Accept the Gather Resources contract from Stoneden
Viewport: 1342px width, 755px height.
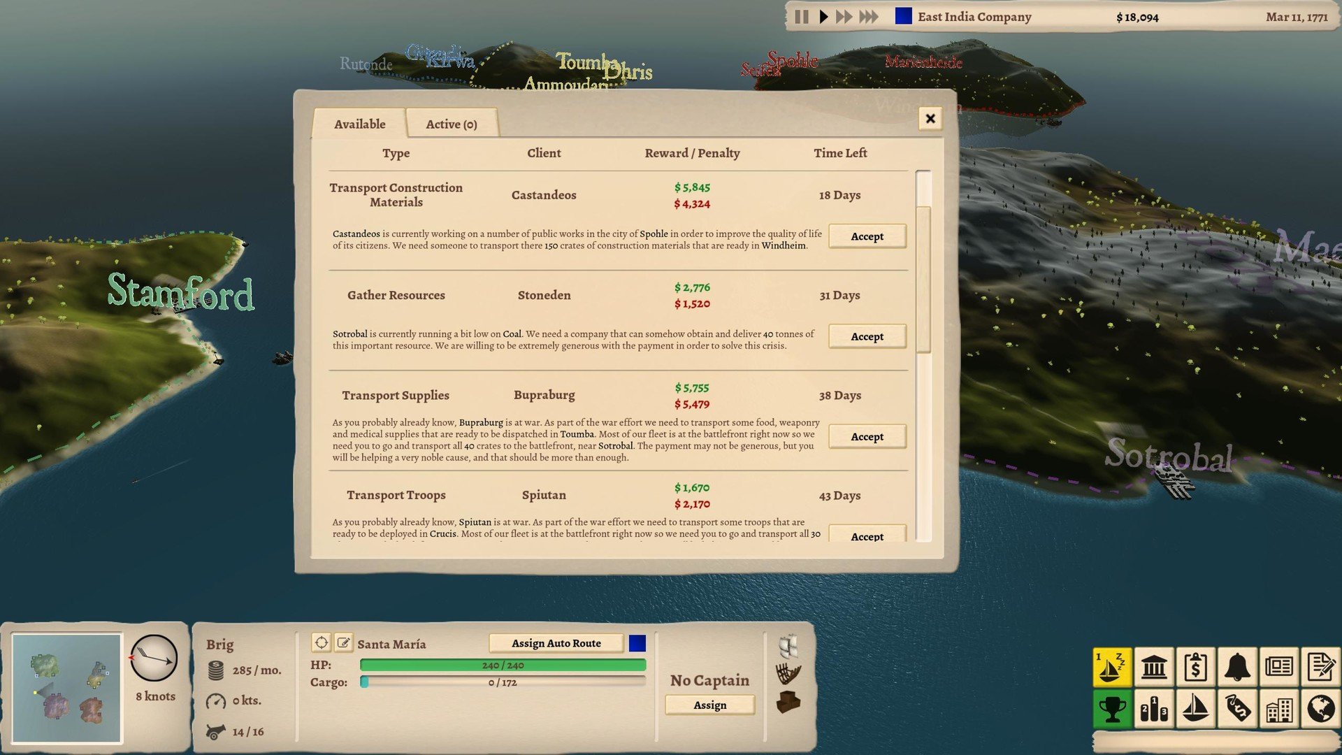pyautogui.click(x=867, y=336)
